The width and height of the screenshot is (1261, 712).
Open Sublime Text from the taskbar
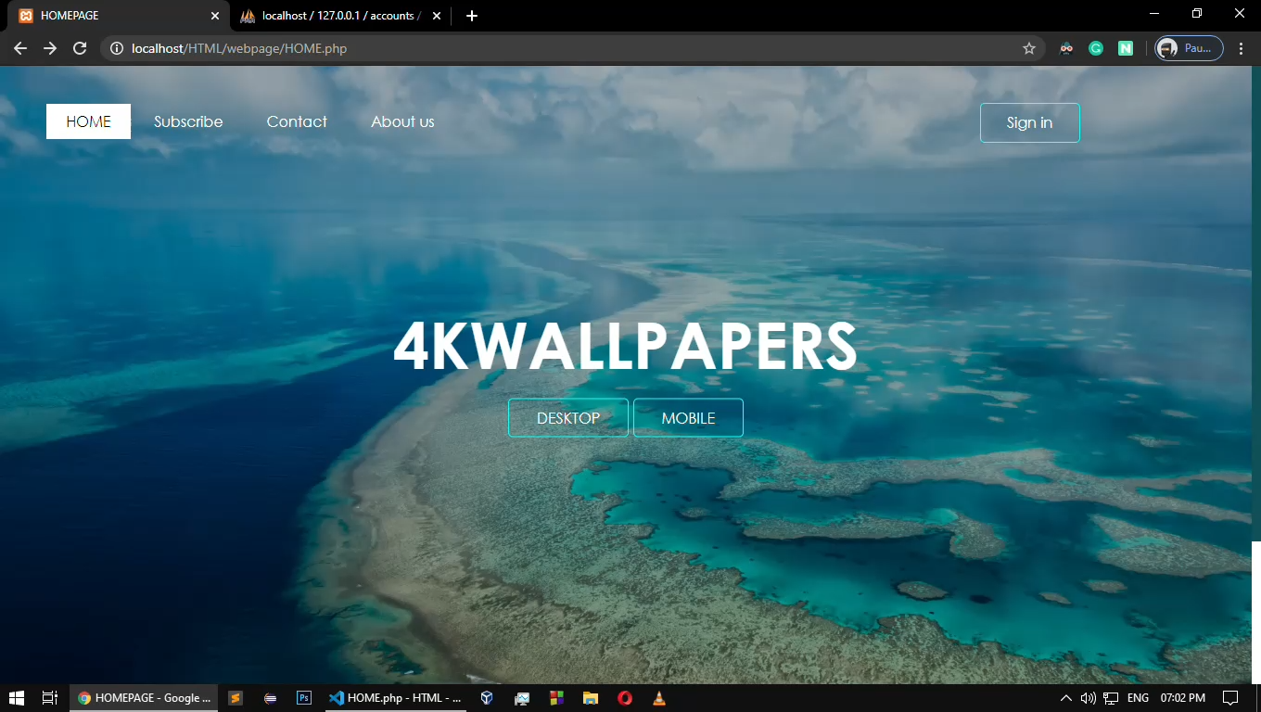236,697
